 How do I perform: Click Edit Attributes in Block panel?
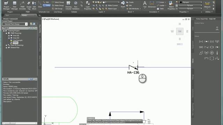[133, 9]
